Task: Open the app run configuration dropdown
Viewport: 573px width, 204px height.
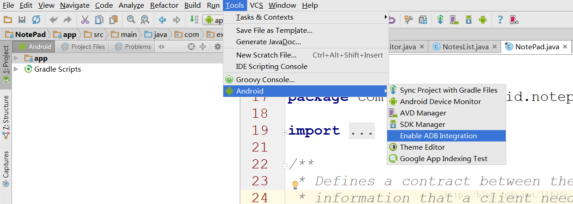Action: (213, 20)
